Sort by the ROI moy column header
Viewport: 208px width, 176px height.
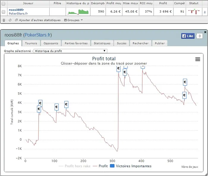pyautogui.click(x=146, y=3)
